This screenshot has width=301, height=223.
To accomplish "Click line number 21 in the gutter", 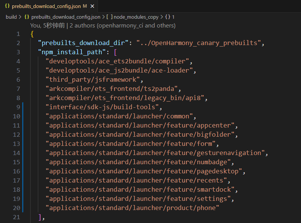I will pyautogui.click(x=16, y=217).
